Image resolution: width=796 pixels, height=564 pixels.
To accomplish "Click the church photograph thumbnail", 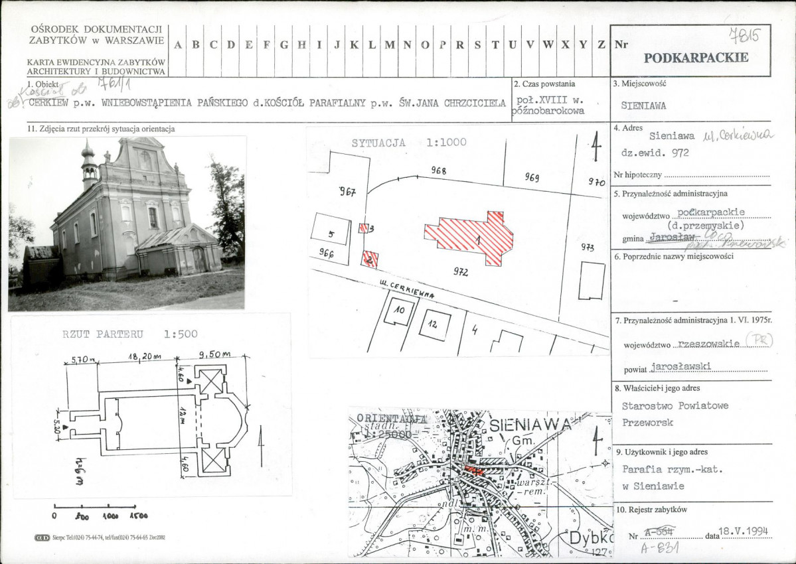I will (x=126, y=223).
